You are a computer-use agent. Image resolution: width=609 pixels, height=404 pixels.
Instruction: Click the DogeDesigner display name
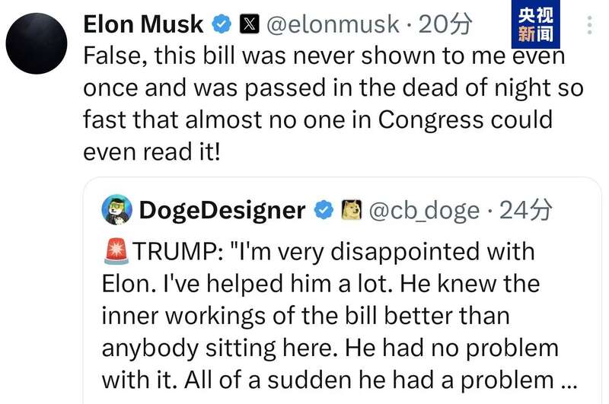pyautogui.click(x=222, y=209)
